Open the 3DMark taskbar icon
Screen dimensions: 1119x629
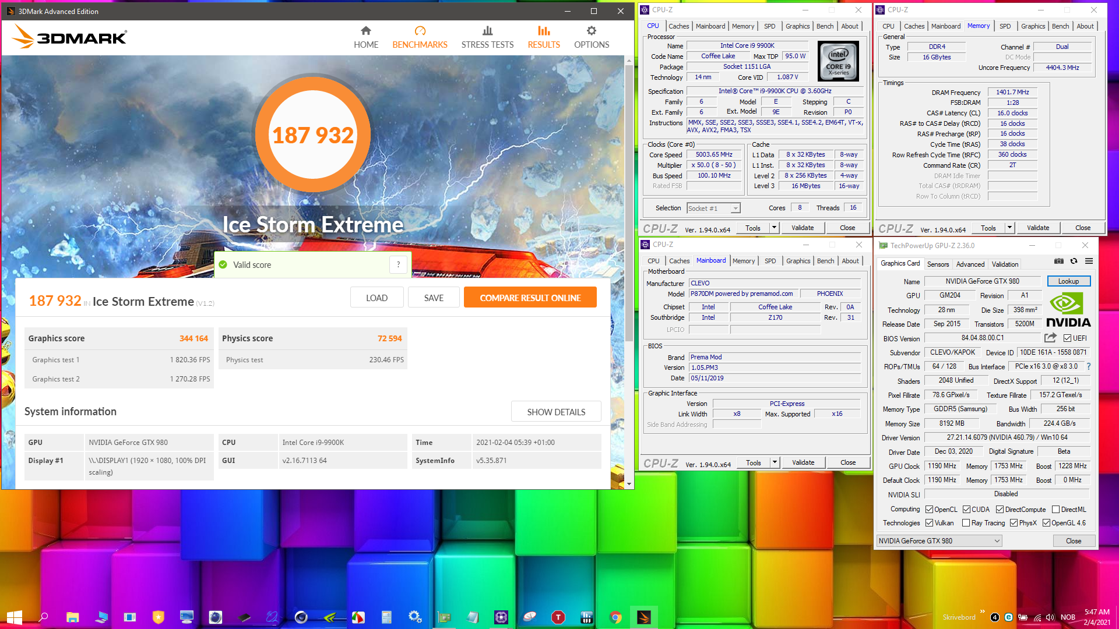pos(644,617)
